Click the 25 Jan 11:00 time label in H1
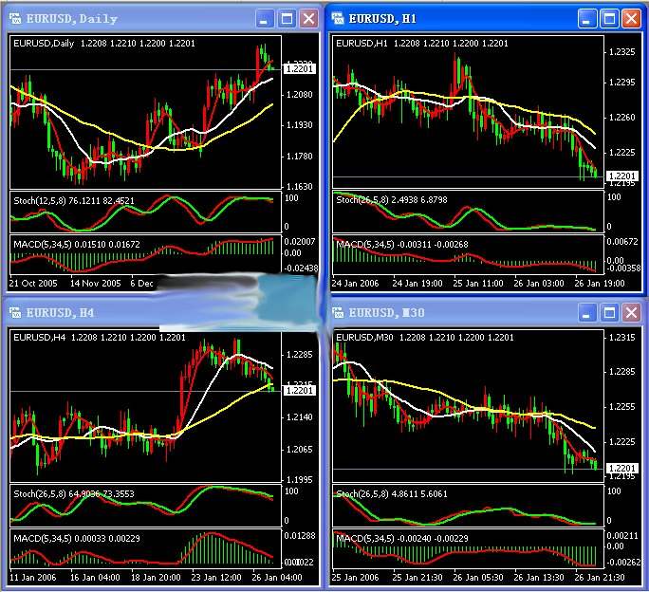This screenshot has height=592, width=649. pos(478,283)
